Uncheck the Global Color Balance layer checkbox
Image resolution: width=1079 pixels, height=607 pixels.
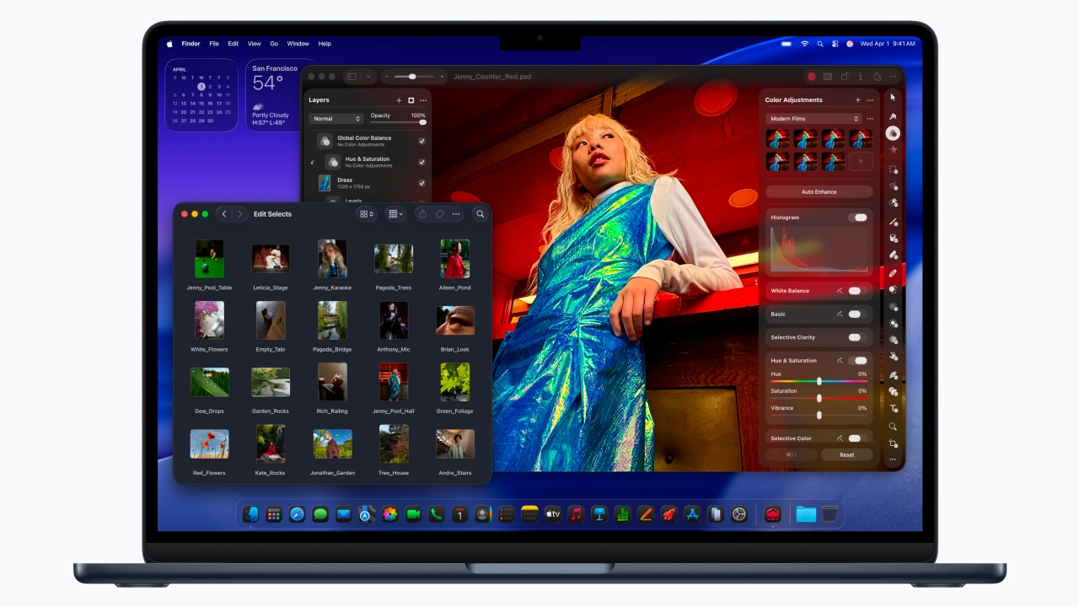pyautogui.click(x=422, y=141)
